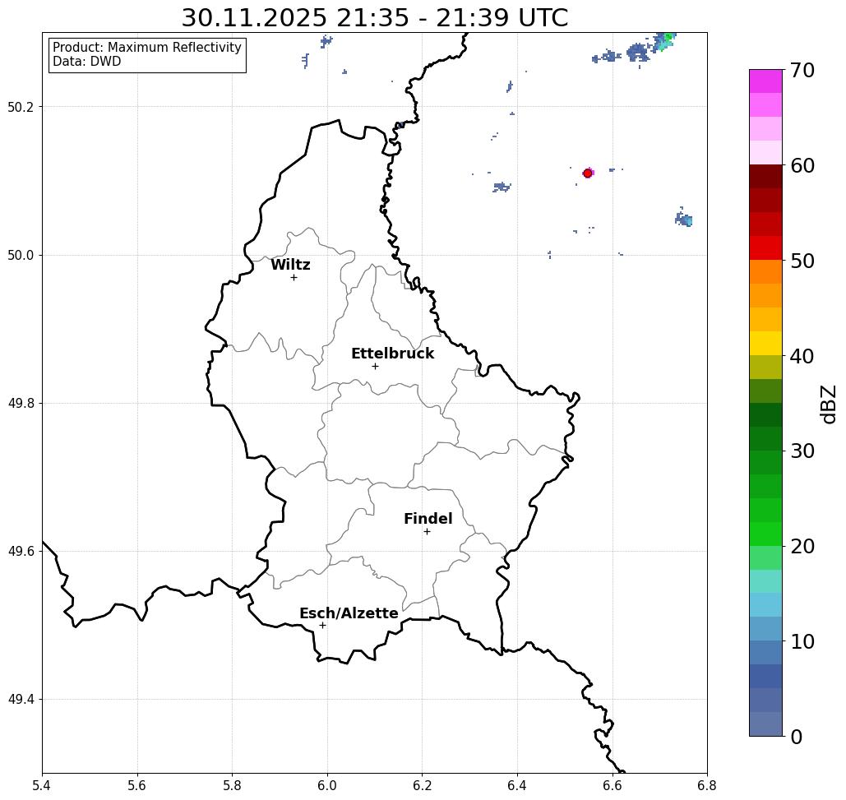846x800 pixels.
Task: Click the slate blue swatch just above 0 dBZ
Action: point(765,724)
